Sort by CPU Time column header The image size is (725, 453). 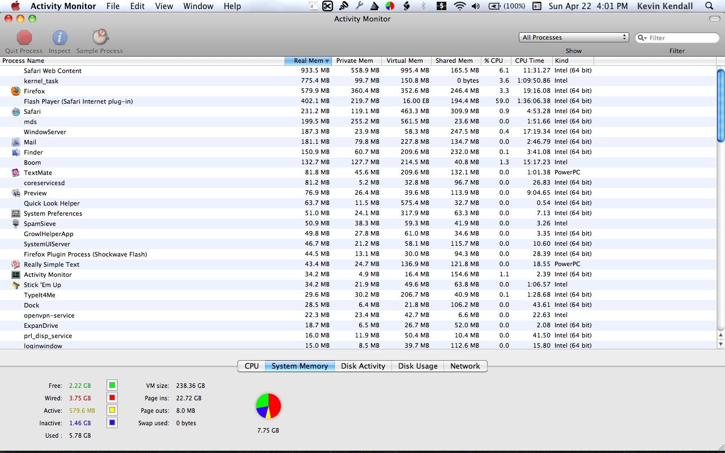(x=531, y=61)
